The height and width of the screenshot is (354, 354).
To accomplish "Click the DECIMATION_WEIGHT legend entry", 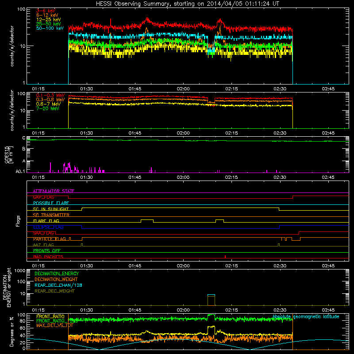I will [x=56, y=279].
